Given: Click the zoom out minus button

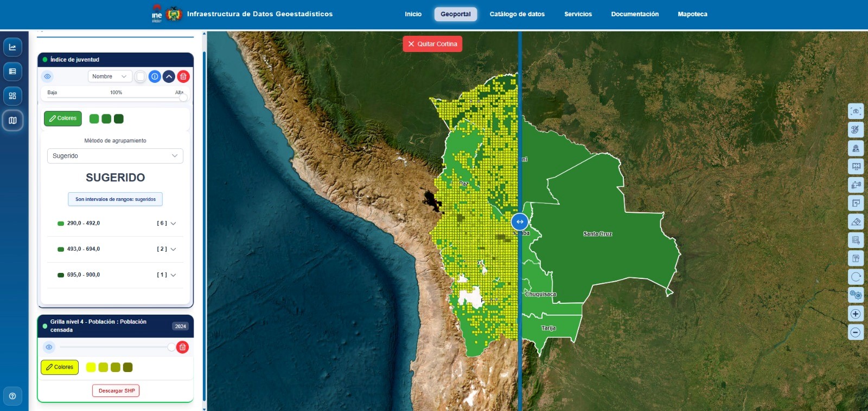Looking at the screenshot, I should [856, 332].
